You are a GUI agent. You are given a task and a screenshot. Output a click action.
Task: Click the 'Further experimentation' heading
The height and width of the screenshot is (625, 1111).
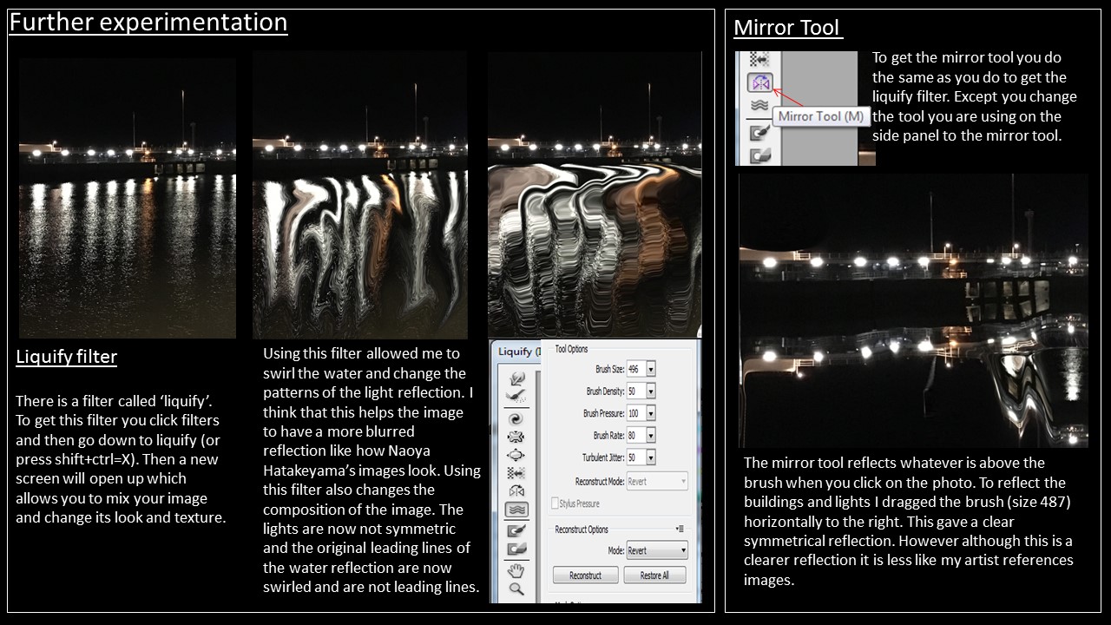click(x=148, y=22)
